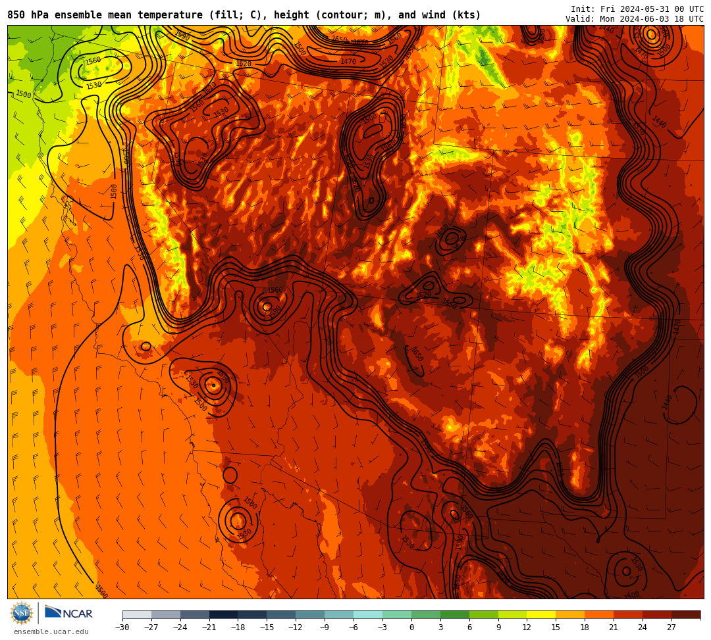This screenshot has width=711, height=640.
Task: Pick the colorbar swatch between −30 and −27
Action: pyautogui.click(x=137, y=614)
